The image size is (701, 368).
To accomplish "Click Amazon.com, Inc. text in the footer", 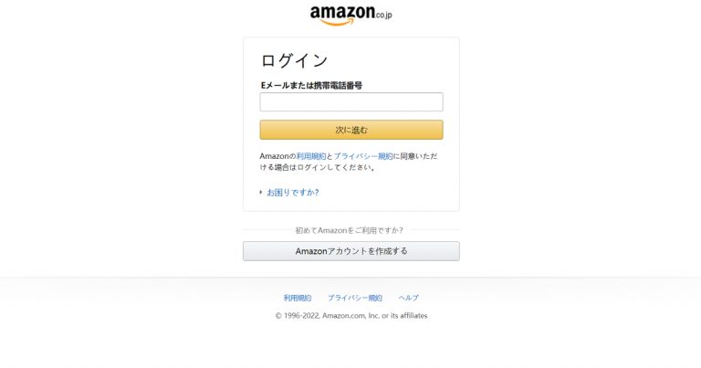I will click(x=350, y=316).
